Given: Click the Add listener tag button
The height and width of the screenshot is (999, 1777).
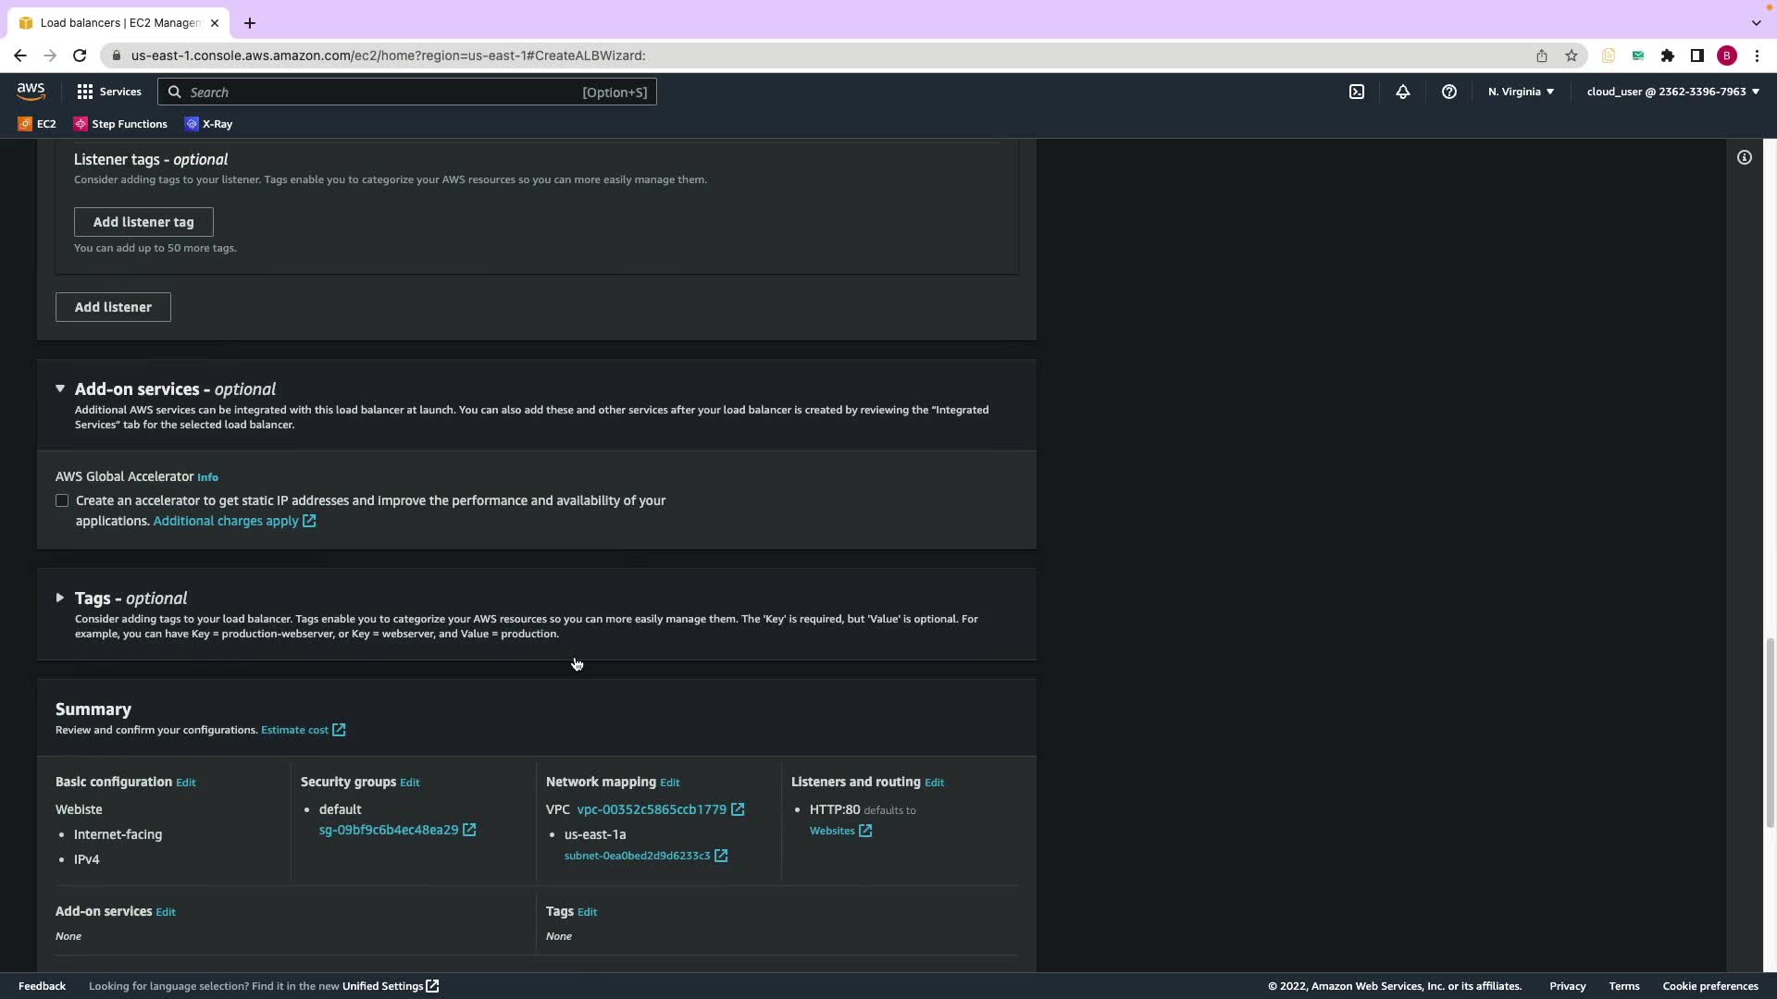Looking at the screenshot, I should click(x=143, y=222).
